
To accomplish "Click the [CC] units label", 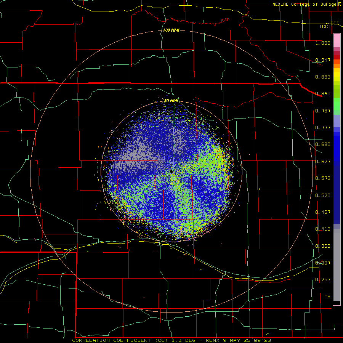I will [325, 26].
